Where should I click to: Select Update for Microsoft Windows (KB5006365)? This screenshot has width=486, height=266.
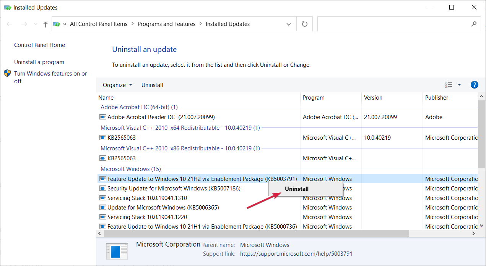click(163, 207)
